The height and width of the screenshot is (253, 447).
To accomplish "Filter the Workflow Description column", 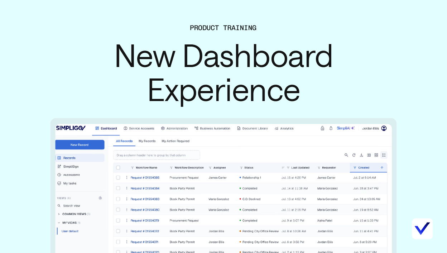I will coord(171,168).
